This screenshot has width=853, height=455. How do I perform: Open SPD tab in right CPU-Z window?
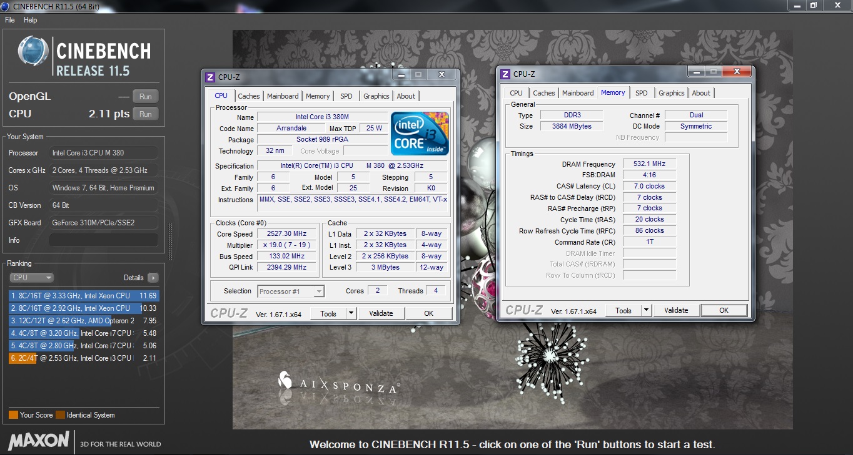[x=642, y=93]
